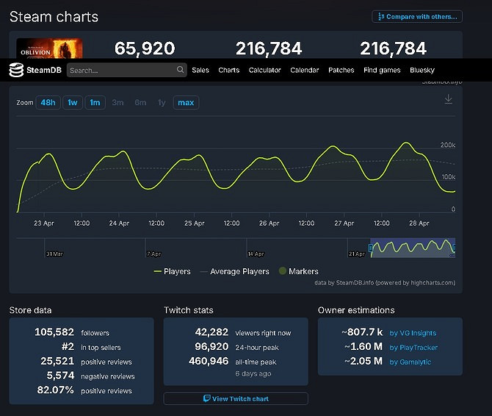The width and height of the screenshot is (492, 416).
Task: Set chart zoom to max
Action: (x=186, y=103)
